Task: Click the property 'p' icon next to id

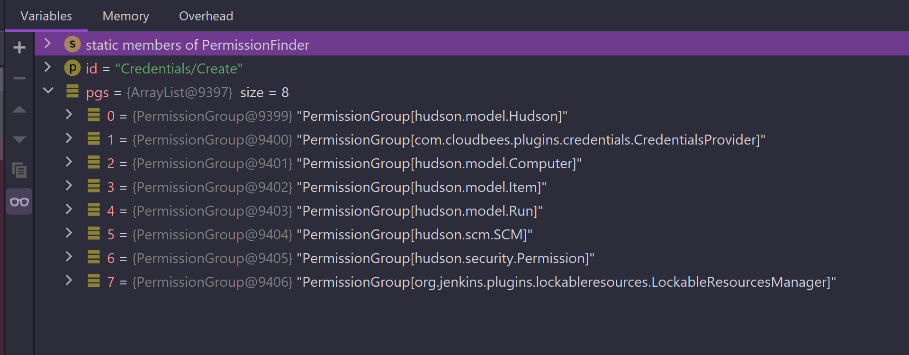Action: coord(72,68)
